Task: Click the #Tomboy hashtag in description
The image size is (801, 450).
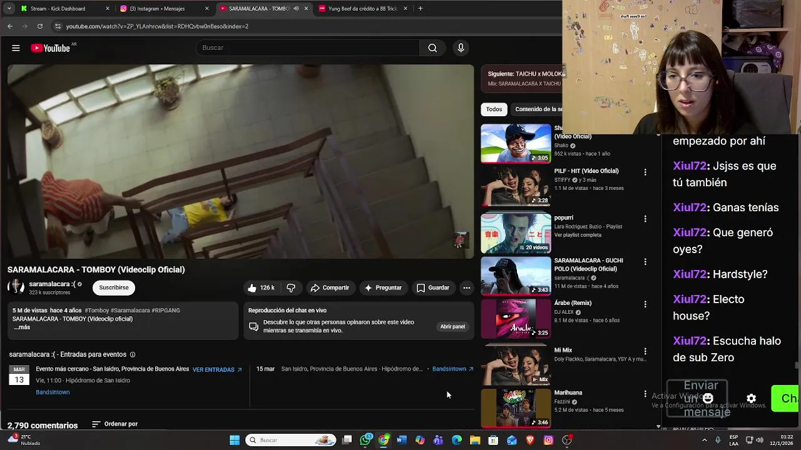Action: click(96, 311)
